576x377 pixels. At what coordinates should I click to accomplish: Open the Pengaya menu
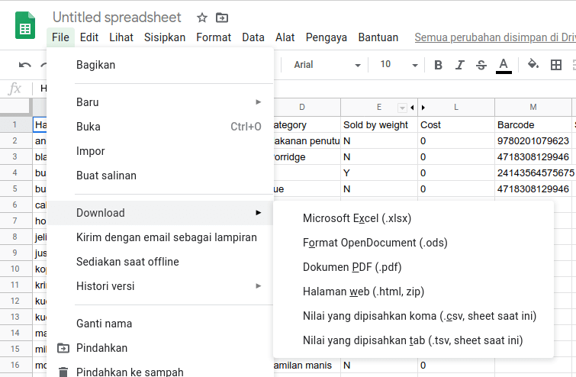(327, 37)
